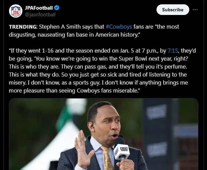Screen dimensions: 207x170
Task: Click the bold TRENDING label
Action: 23,27
